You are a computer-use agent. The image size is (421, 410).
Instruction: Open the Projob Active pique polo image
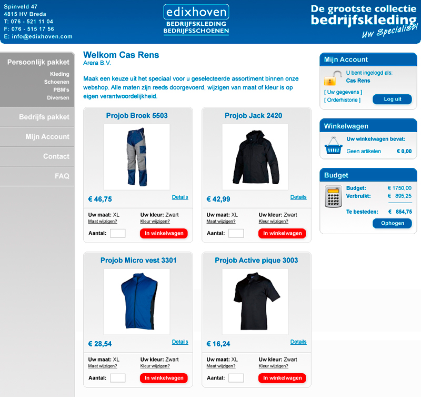coord(255,302)
